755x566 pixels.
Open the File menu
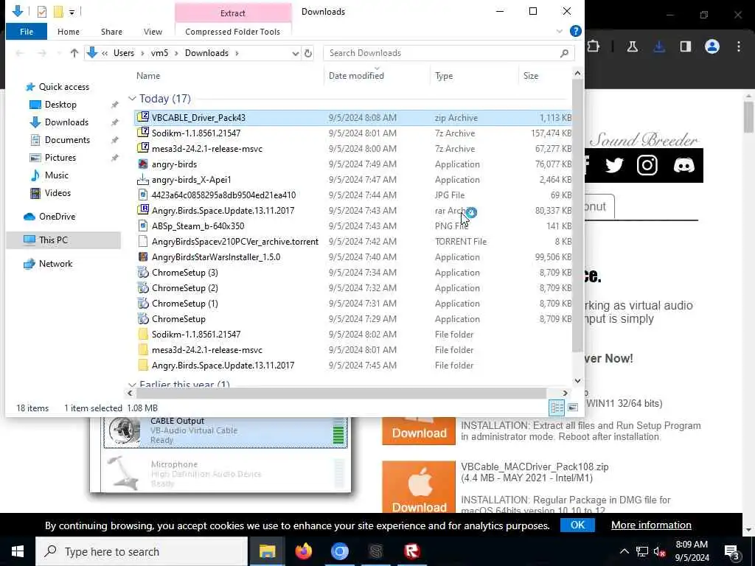[x=27, y=32]
